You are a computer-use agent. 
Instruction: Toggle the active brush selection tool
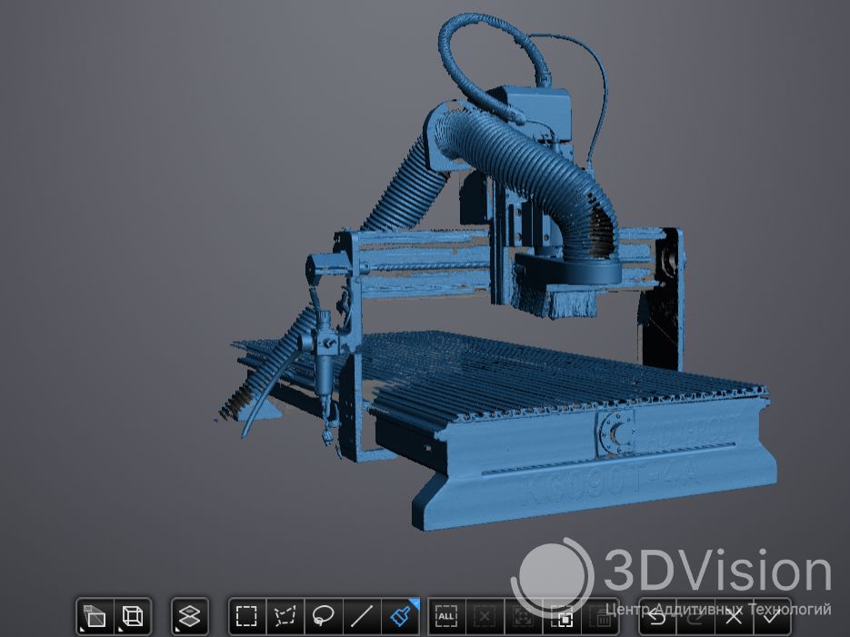(x=400, y=617)
